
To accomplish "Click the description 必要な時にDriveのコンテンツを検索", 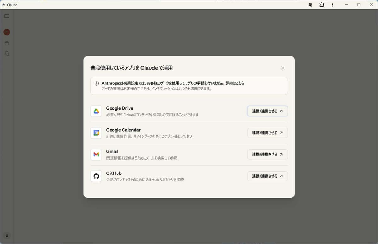I will coord(152,115).
